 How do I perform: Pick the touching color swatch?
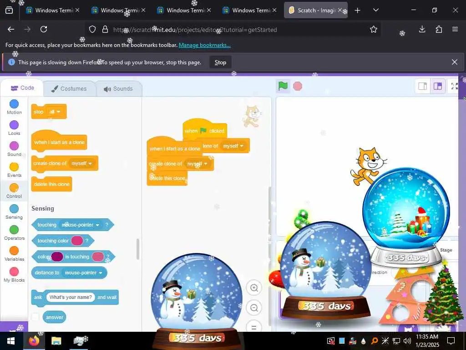pos(77,241)
